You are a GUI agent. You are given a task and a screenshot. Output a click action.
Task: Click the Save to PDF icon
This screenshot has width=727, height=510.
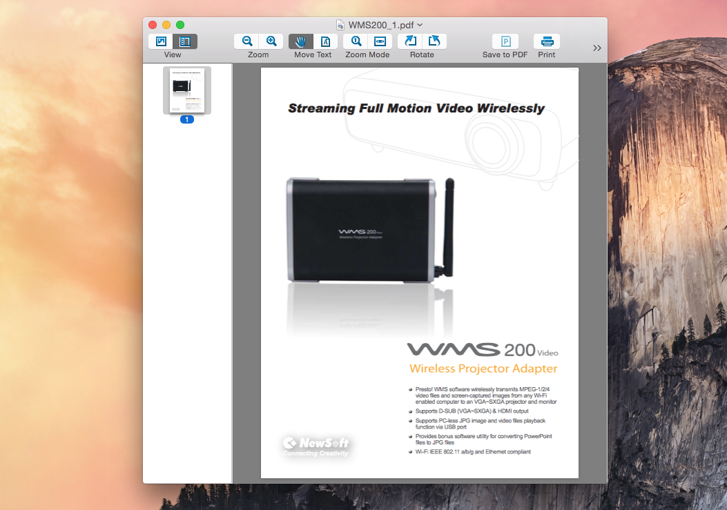505,41
